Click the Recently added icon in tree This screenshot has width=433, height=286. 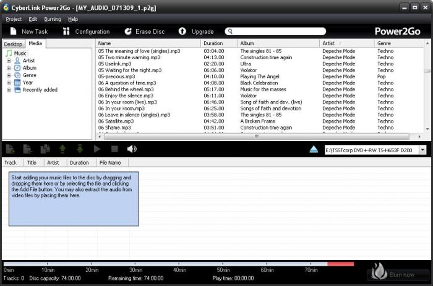17,90
